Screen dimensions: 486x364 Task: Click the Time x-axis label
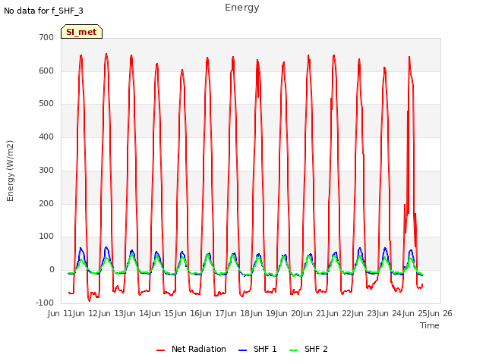coord(430,325)
